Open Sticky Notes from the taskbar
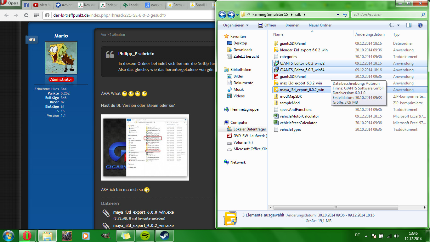This screenshot has height=242, width=430. (x=125, y=236)
